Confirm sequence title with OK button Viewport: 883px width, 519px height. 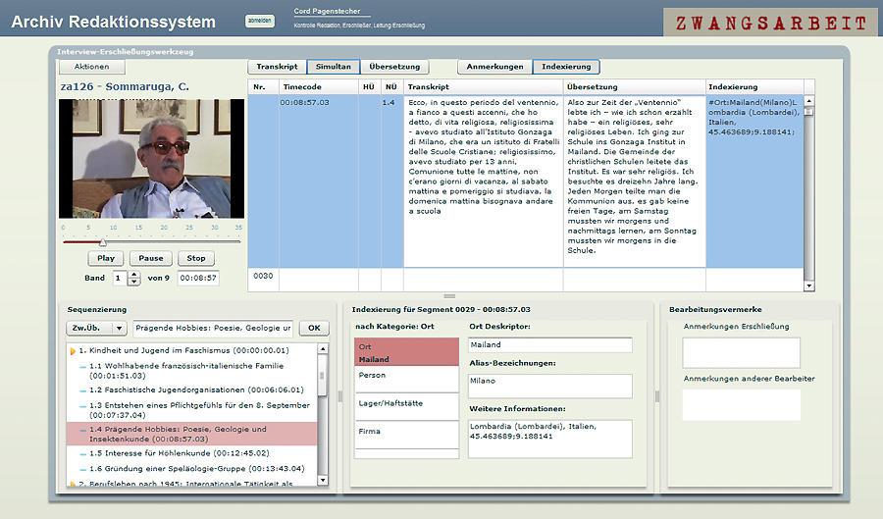(314, 328)
